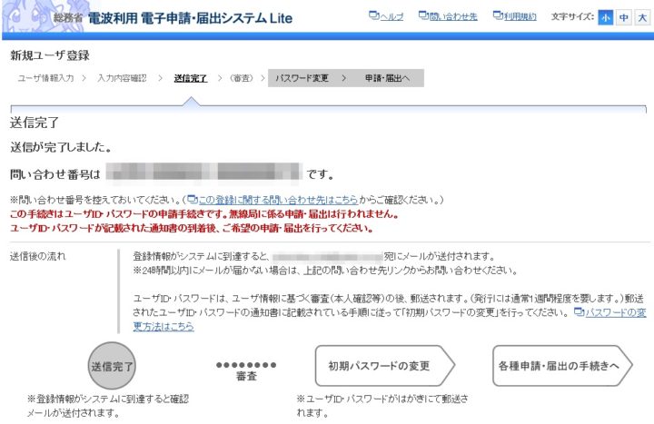Open the 利用規約 link
654x424 pixels.
[520, 17]
